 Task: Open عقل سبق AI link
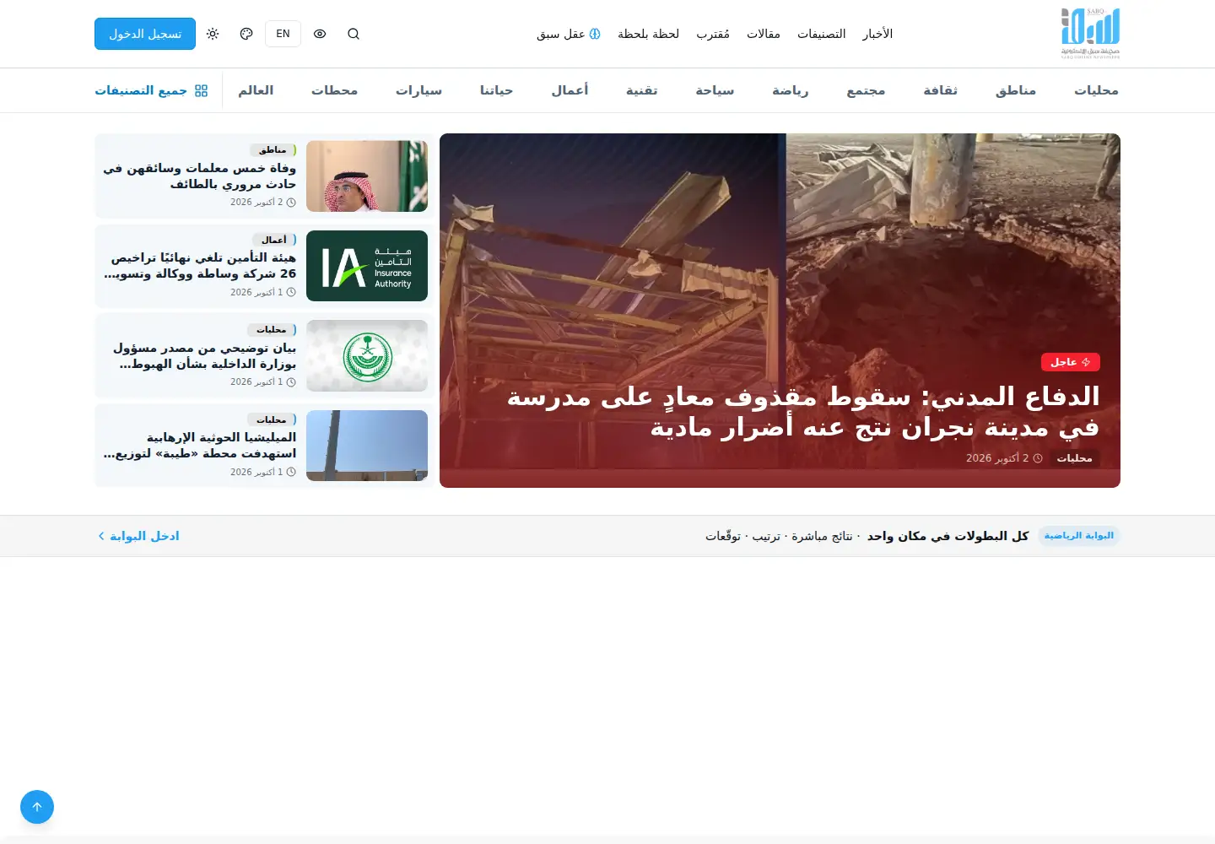[x=569, y=34]
